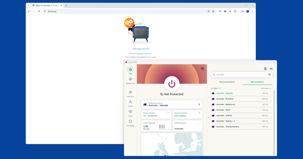Open the MetaMask fox extension
This screenshot has height=159, width=303.
[x=225, y=11]
